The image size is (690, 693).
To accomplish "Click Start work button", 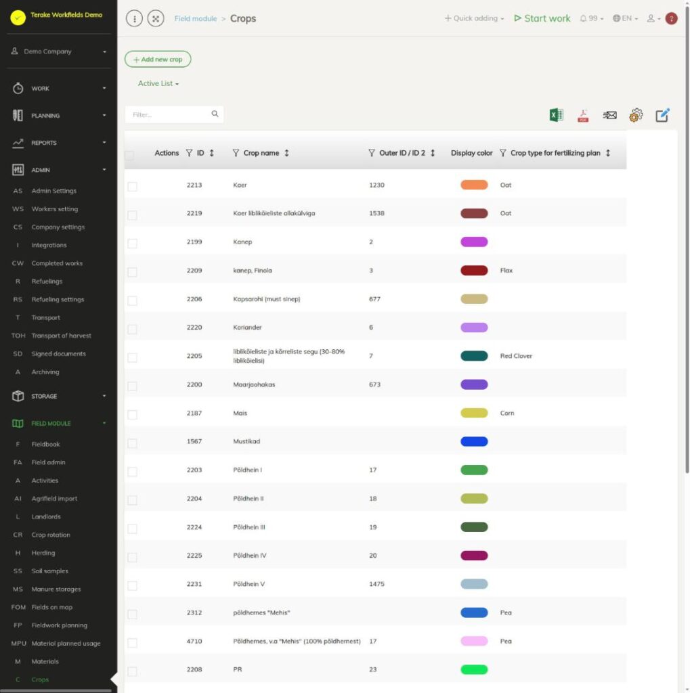I will pyautogui.click(x=542, y=18).
